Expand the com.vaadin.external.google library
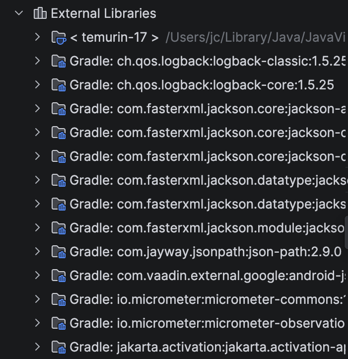This screenshot has height=359, width=348. pos(38,275)
